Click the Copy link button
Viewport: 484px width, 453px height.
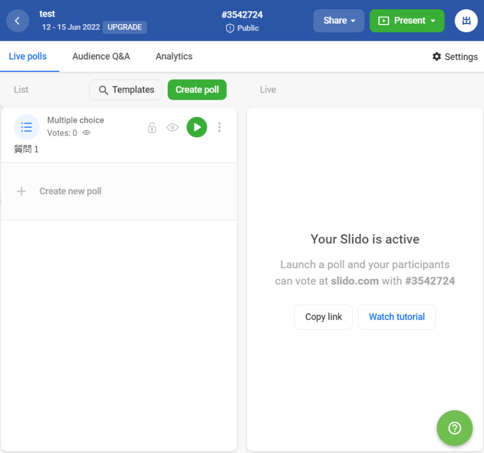tap(323, 317)
